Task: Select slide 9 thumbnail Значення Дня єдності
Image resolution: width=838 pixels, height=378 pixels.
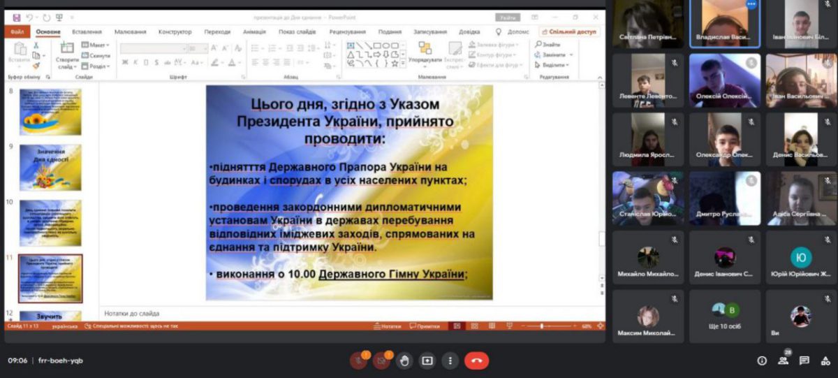Action: (x=50, y=167)
